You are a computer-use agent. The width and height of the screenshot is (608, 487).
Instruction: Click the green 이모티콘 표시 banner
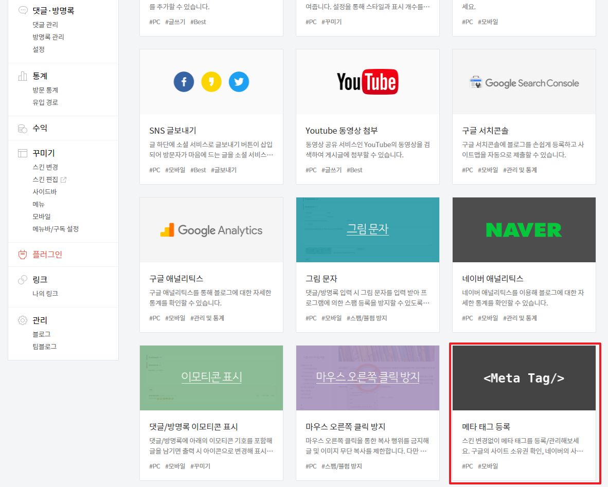(x=211, y=378)
